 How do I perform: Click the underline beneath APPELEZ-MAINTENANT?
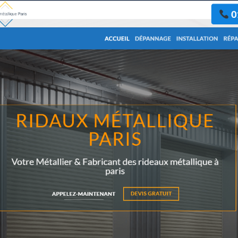(84, 199)
